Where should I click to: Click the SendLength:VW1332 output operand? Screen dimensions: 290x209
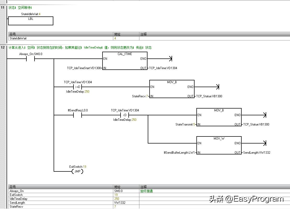point(257,153)
